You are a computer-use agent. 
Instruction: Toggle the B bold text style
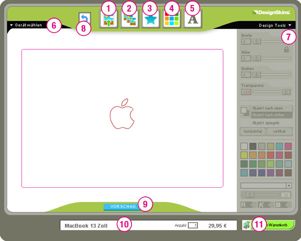[x=282, y=205]
